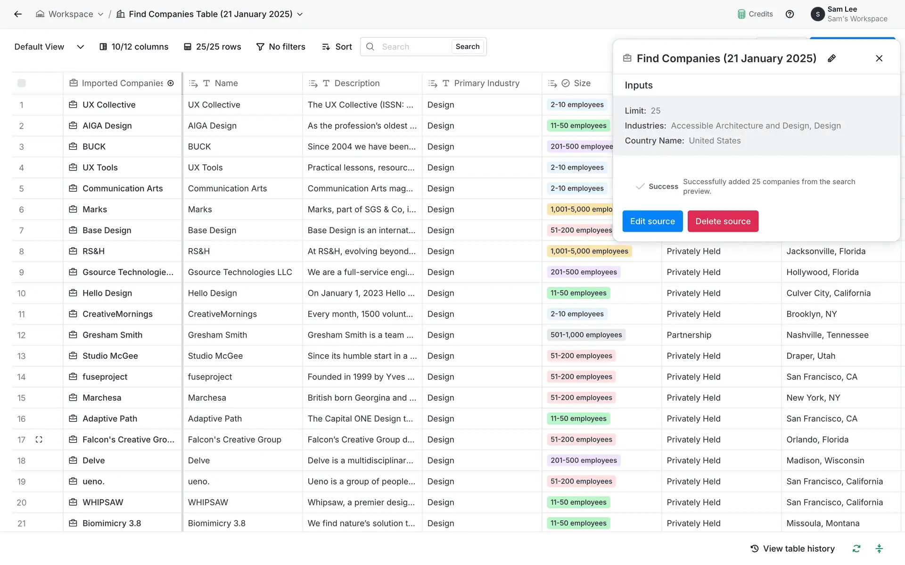Click the refresh icon at the bottom right
The image size is (905, 565).
tap(856, 549)
